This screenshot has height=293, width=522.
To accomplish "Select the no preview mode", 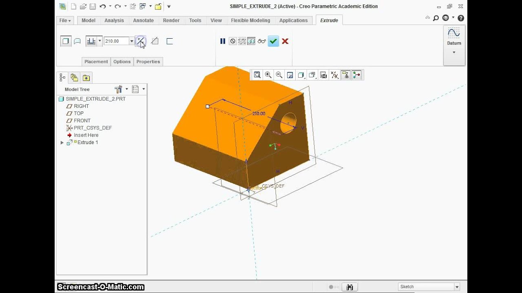I will click(x=232, y=41).
